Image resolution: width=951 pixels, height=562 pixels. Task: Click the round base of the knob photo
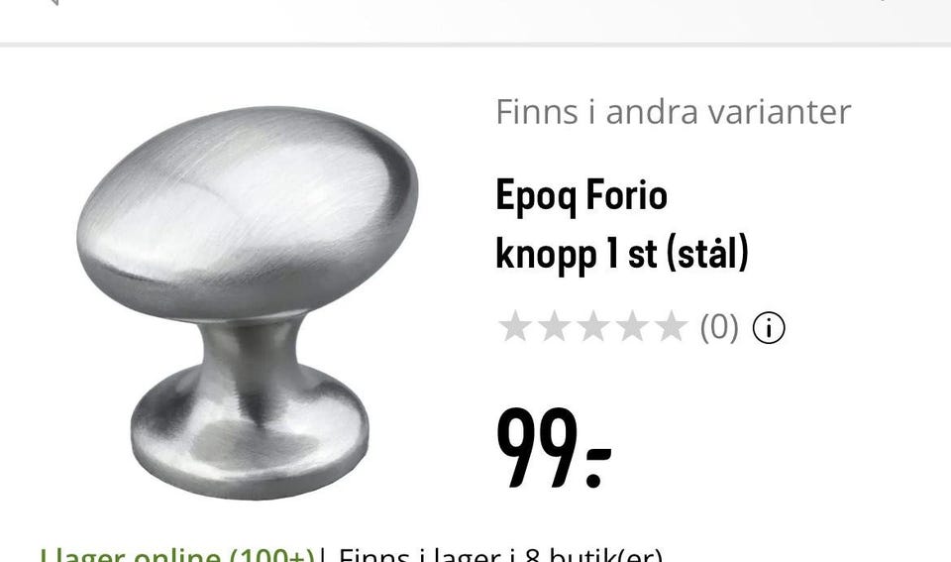(250, 436)
